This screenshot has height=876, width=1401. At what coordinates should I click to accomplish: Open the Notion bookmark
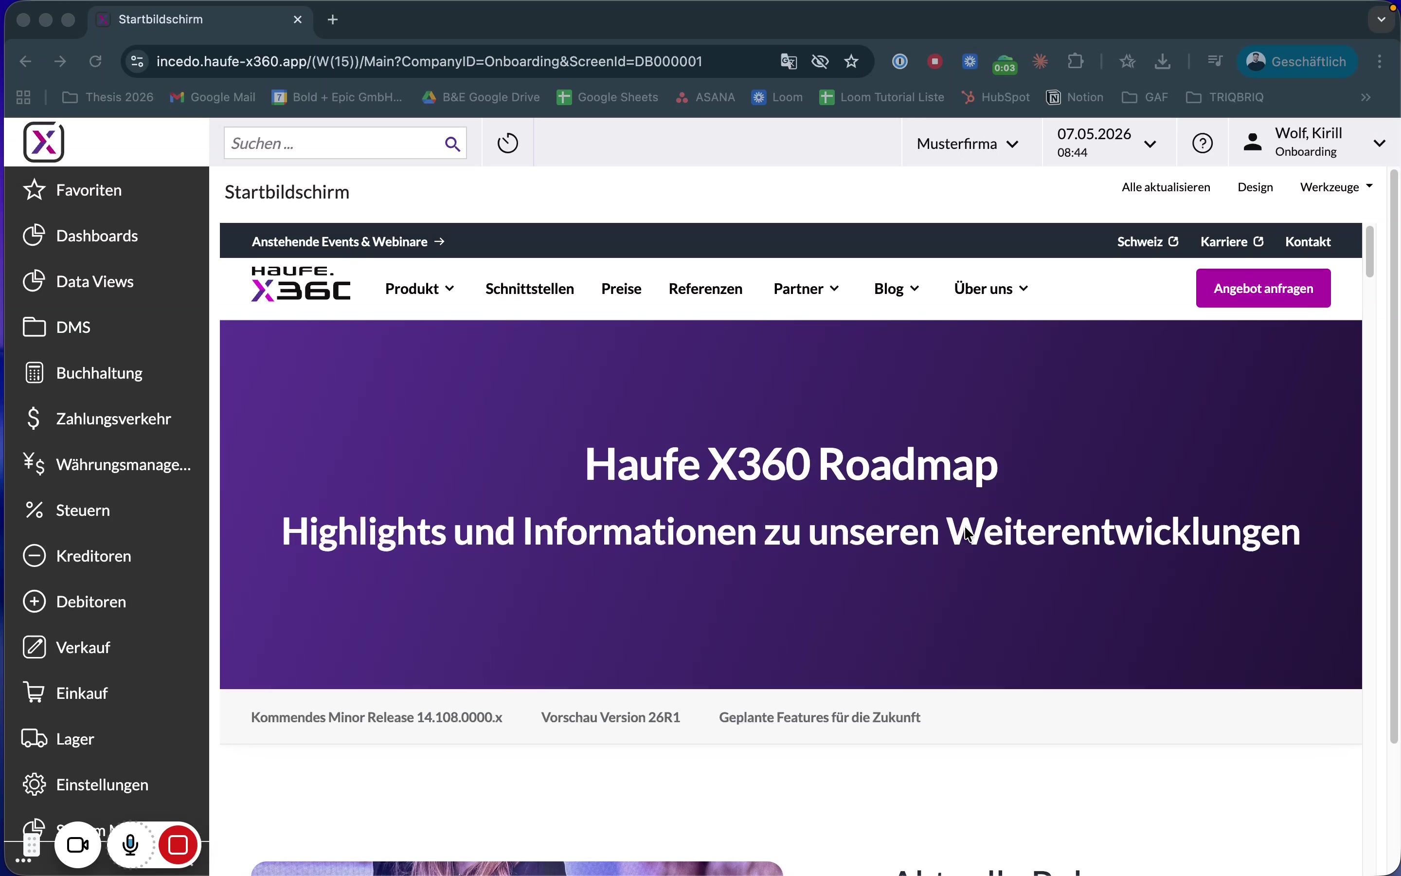click(x=1075, y=97)
